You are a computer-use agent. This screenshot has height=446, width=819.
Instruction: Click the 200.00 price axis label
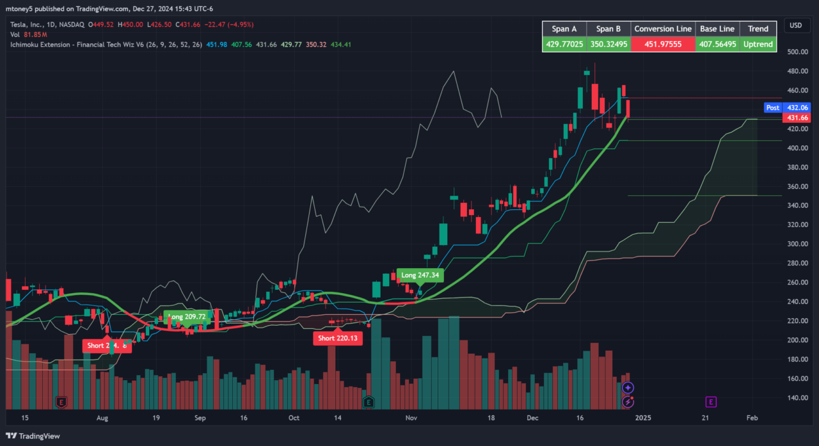pos(797,340)
